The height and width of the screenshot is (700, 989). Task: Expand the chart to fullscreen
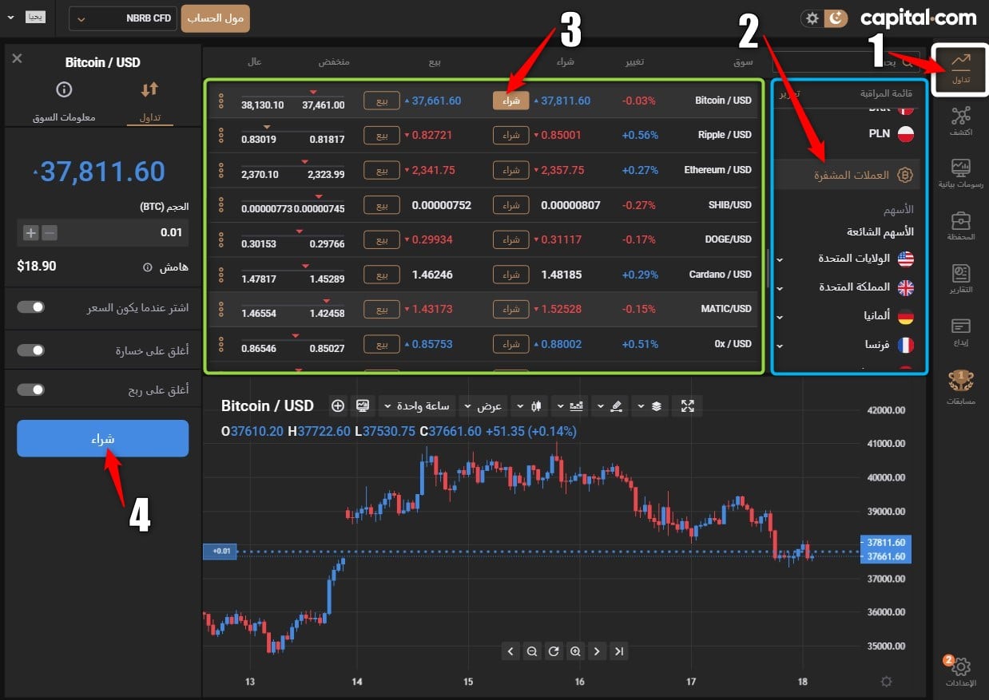[688, 405]
